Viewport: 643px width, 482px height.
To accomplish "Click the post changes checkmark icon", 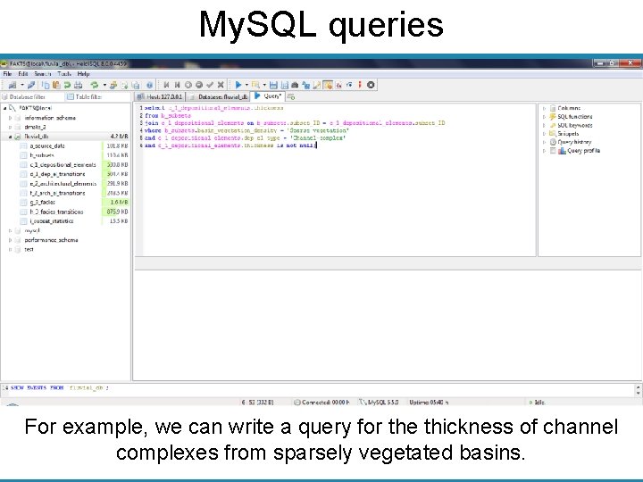I will point(210,85).
